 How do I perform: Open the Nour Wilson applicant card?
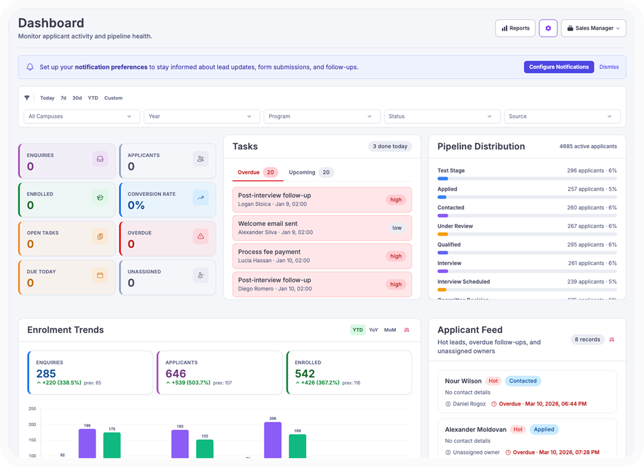(527, 392)
